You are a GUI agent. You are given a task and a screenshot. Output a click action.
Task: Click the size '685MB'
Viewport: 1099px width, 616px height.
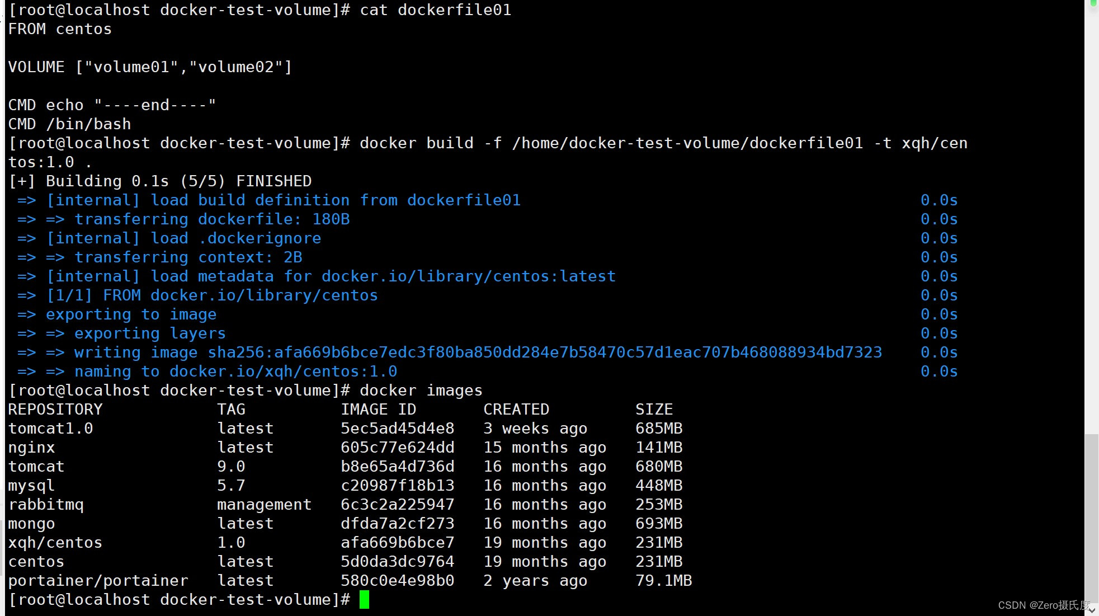coord(659,429)
